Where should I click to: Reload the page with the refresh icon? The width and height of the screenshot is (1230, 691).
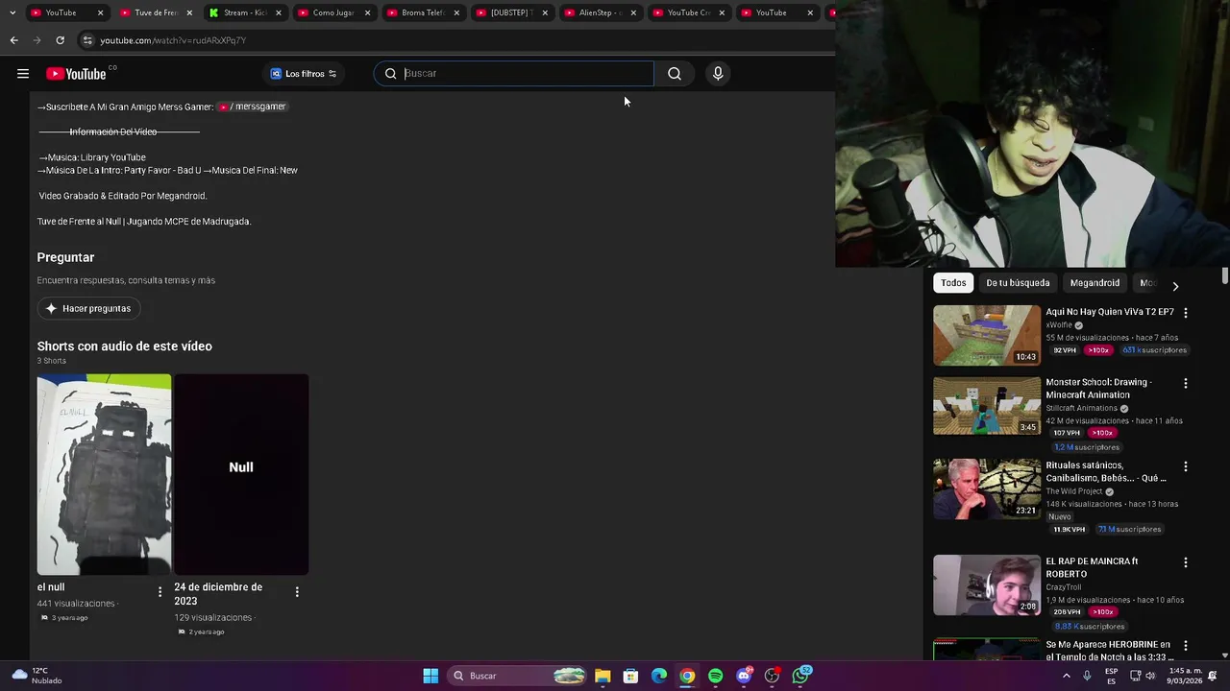pos(60,40)
